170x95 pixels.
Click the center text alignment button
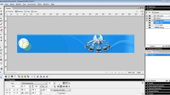[x=61, y=86]
